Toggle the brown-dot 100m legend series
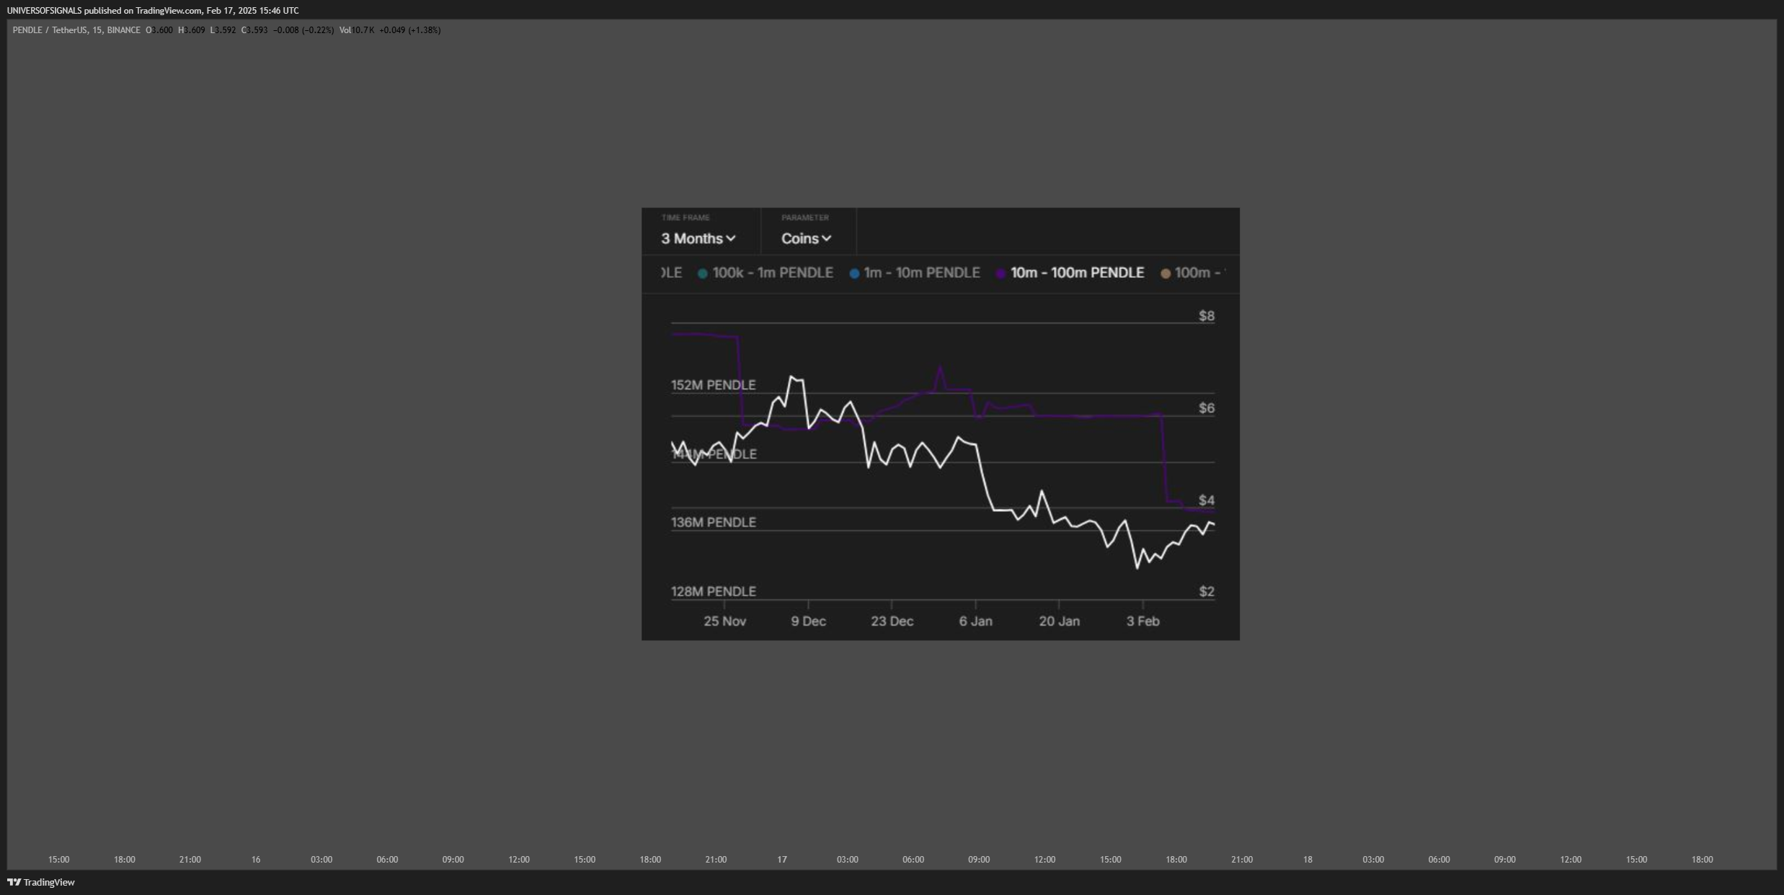 click(1192, 273)
